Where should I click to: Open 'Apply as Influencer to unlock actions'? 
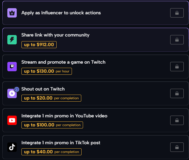click(61, 13)
